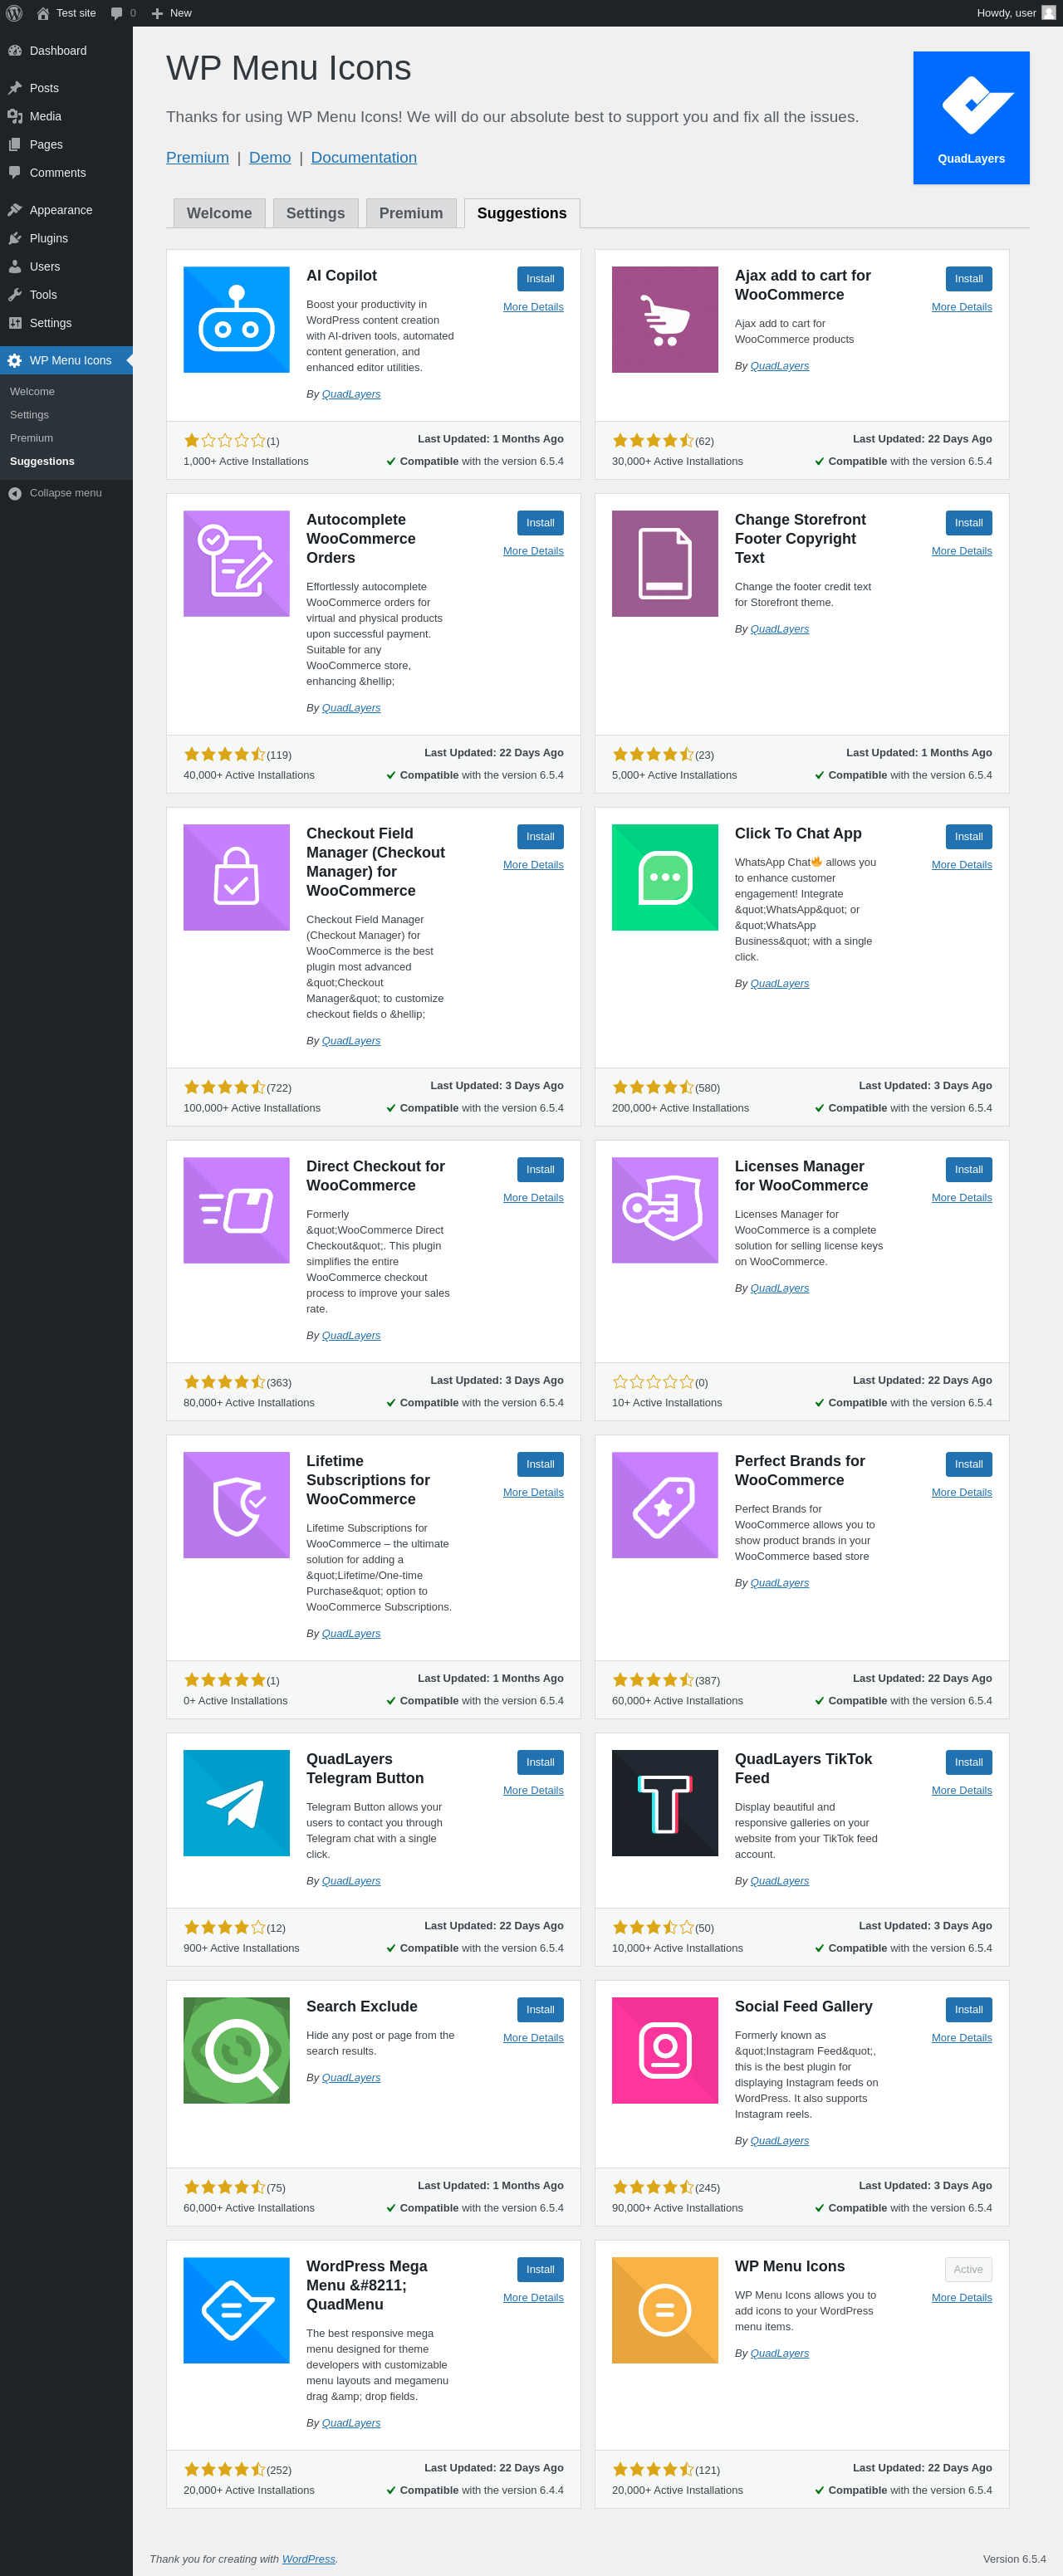Switch to the Welcome tab

tap(219, 213)
